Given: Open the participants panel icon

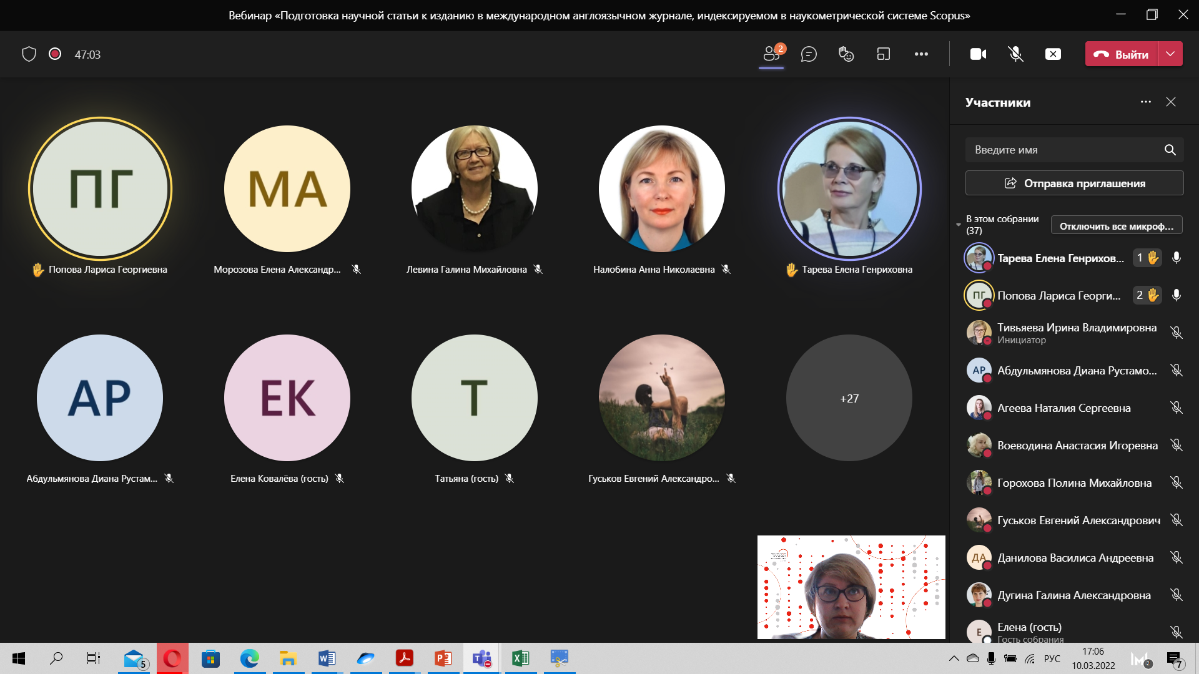Looking at the screenshot, I should [771, 54].
